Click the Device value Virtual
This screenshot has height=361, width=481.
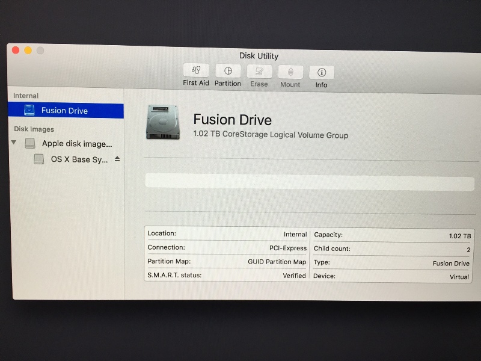pyautogui.click(x=459, y=277)
